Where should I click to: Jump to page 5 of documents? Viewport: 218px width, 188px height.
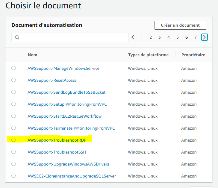point(178,37)
